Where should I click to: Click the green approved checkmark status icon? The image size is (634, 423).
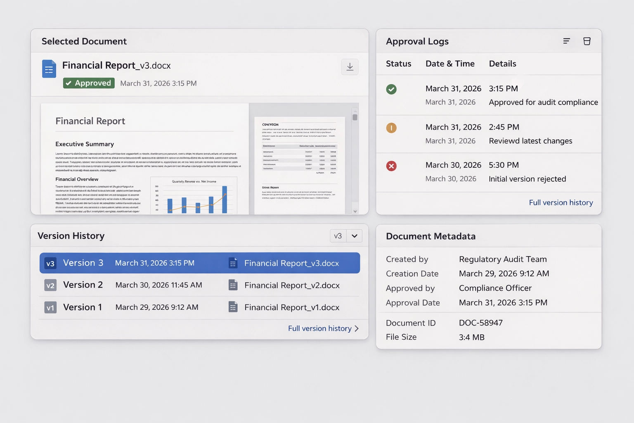point(391,89)
